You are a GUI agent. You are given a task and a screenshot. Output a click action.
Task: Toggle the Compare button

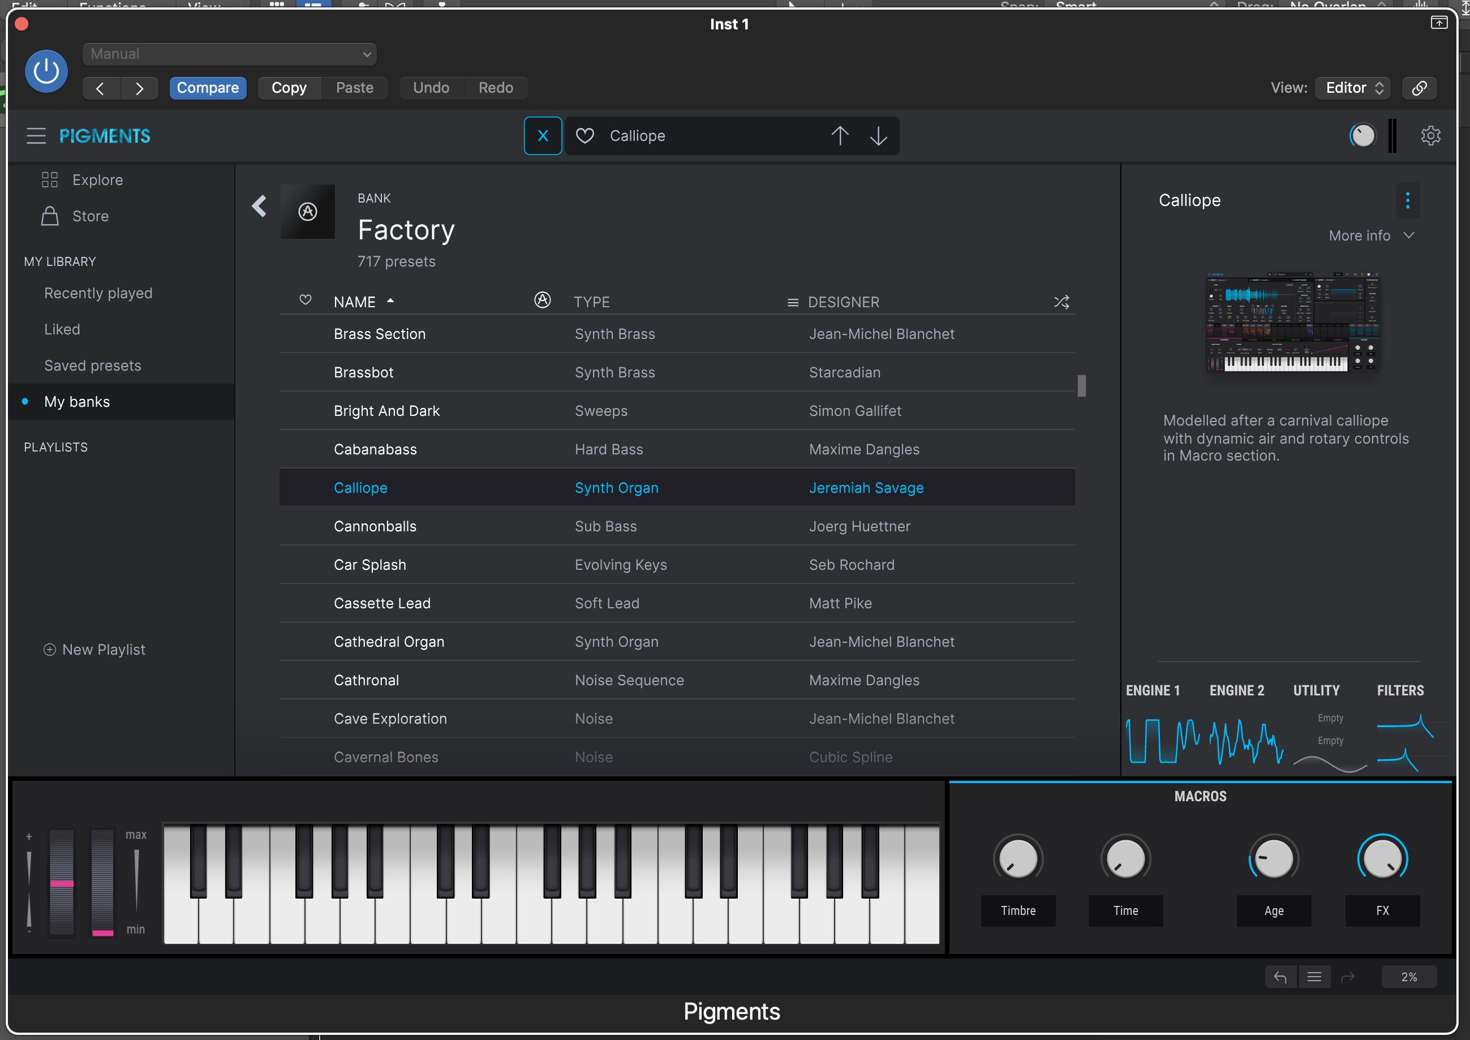[208, 88]
